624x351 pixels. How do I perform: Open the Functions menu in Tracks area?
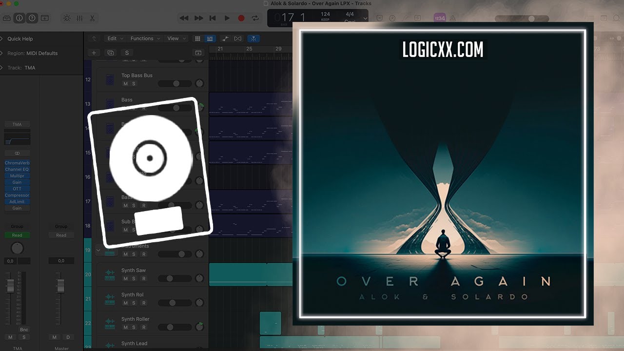(145, 39)
